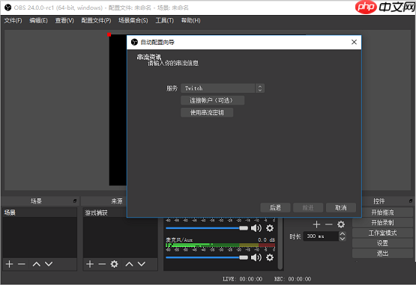
Task: Click 开始录制 in controls panel
Action: click(382, 223)
